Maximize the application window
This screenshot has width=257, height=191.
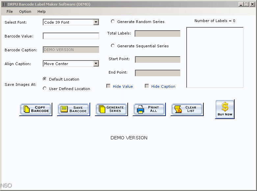pos(246,4)
